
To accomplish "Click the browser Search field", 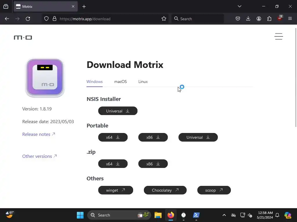I will (x=198, y=19).
